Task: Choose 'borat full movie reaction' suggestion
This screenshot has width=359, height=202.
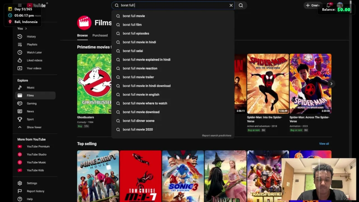Action: point(173,68)
